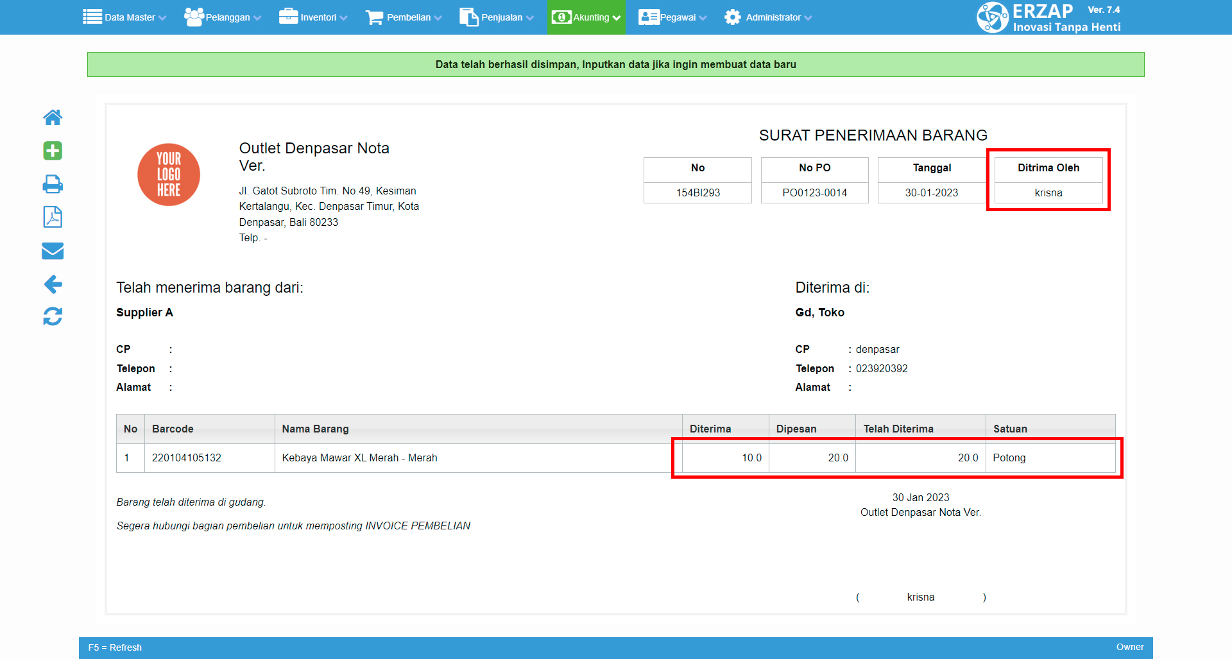This screenshot has height=659, width=1232.
Task: Open the Akunting menu
Action: (586, 17)
